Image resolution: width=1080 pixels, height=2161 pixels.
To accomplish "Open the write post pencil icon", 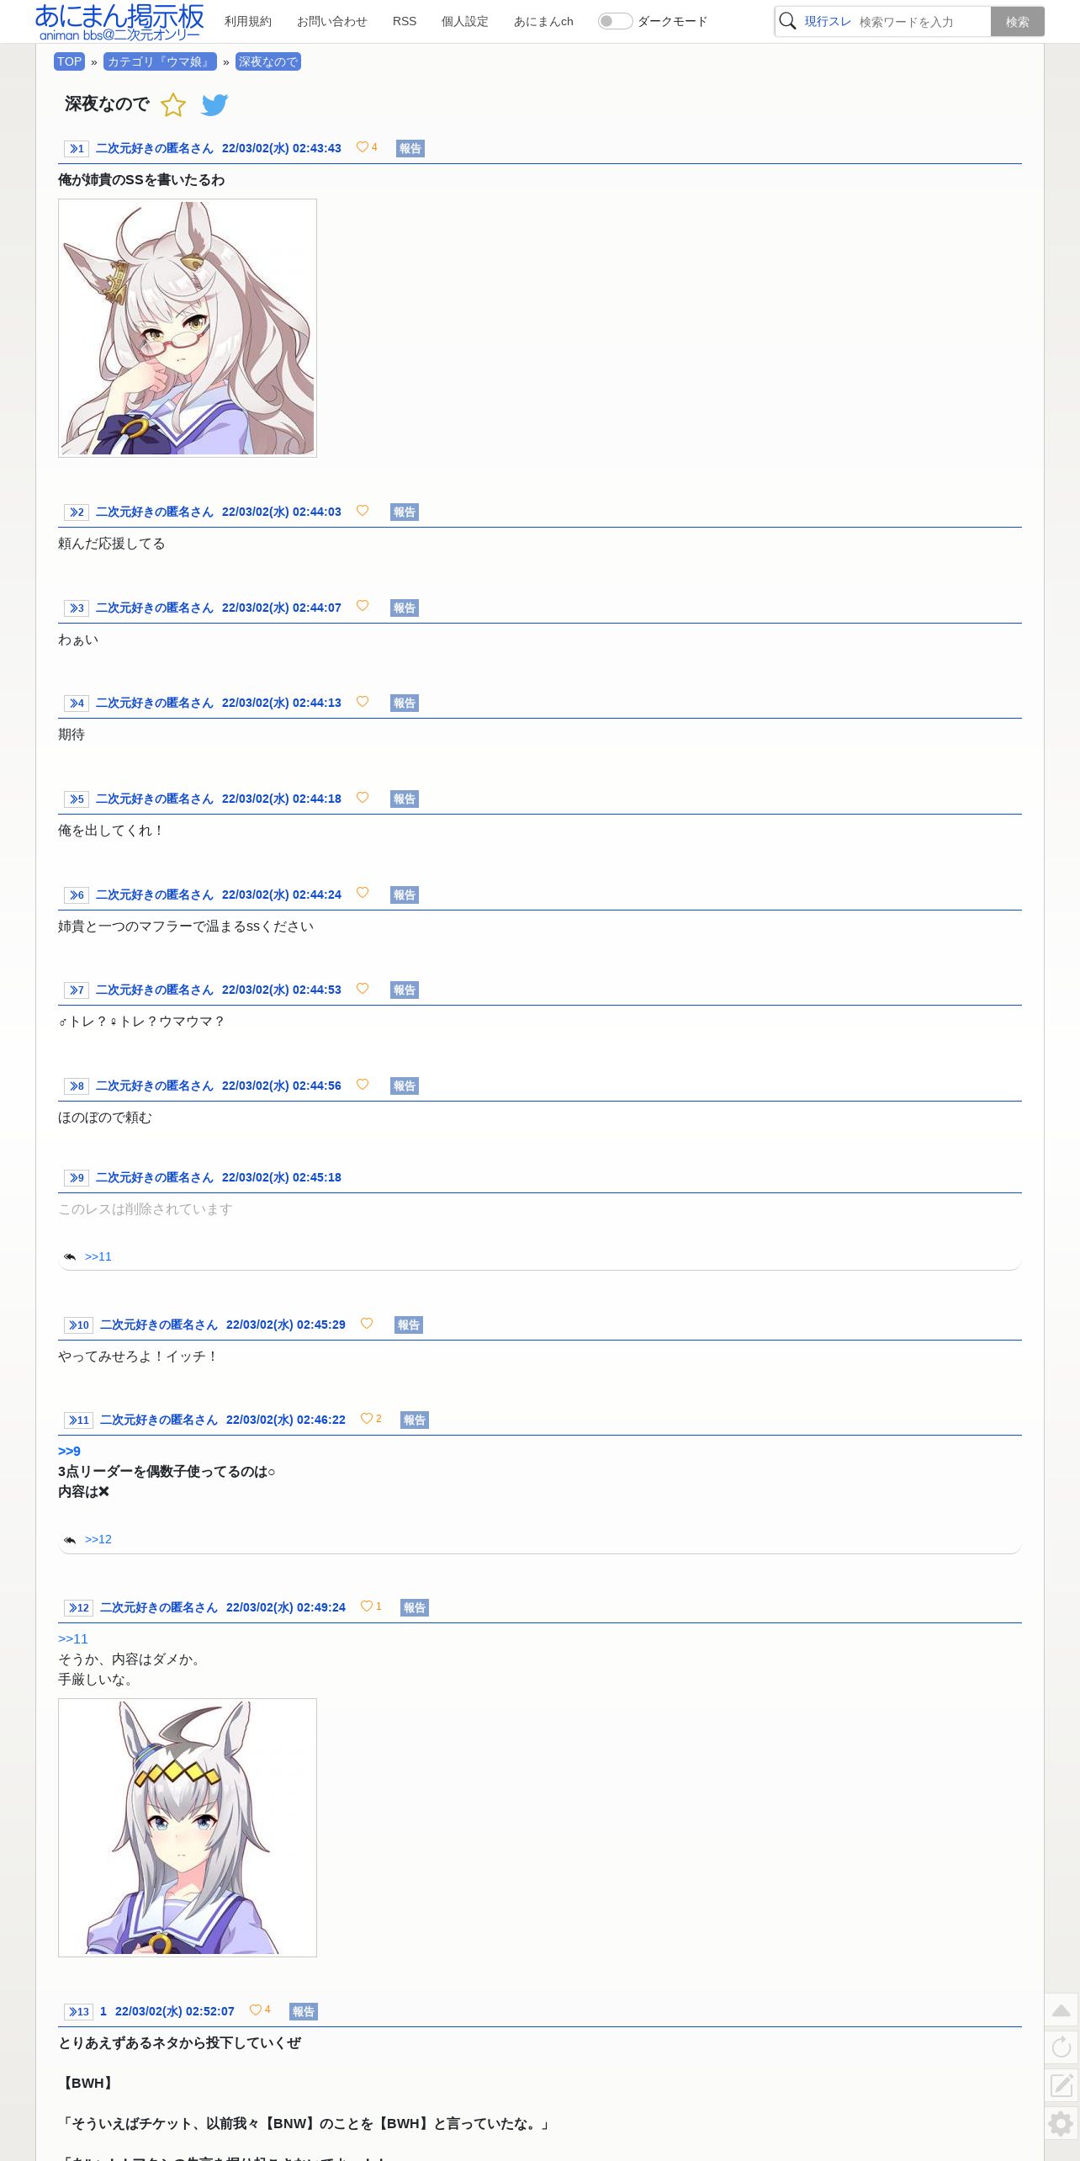I will (1061, 2085).
